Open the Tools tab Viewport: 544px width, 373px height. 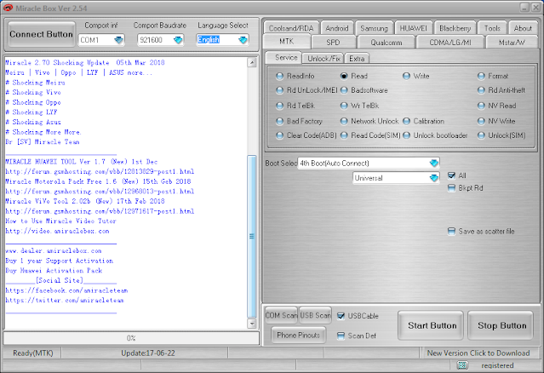tap(492, 28)
